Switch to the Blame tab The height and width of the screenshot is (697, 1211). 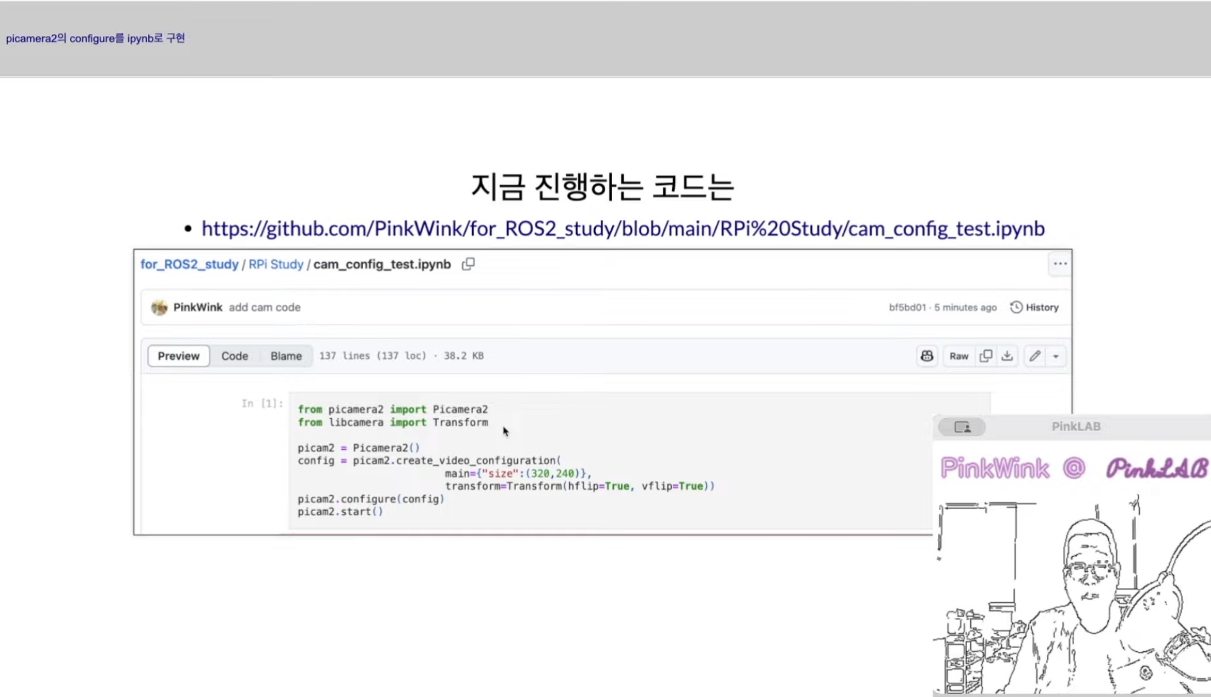(286, 356)
